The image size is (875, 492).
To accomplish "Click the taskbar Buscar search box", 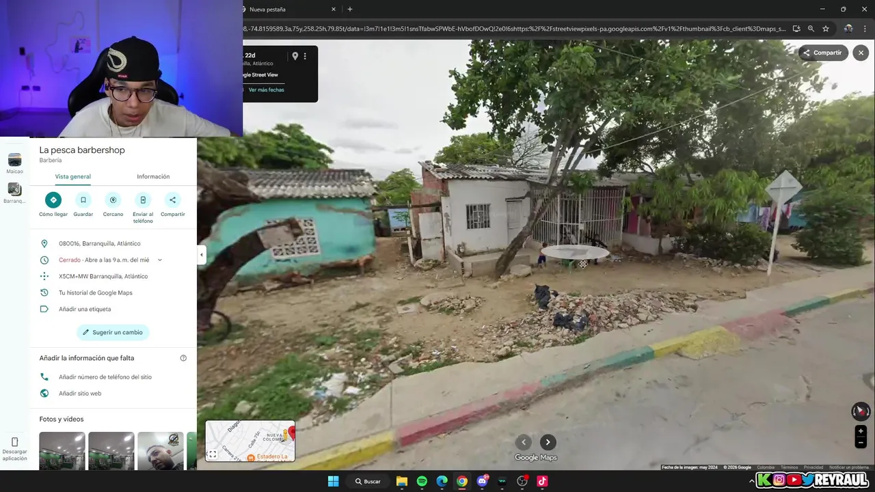I will pos(368,481).
